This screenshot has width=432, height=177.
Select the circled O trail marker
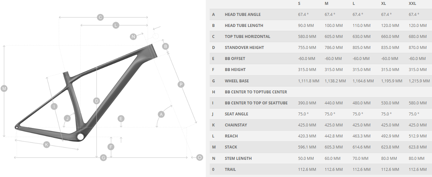click(x=200, y=158)
